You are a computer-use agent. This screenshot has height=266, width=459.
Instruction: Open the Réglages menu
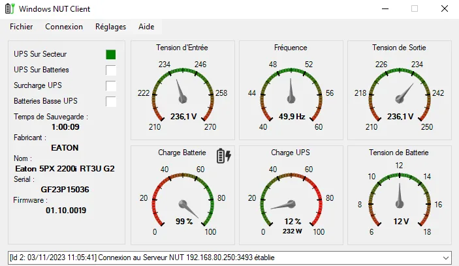(110, 27)
